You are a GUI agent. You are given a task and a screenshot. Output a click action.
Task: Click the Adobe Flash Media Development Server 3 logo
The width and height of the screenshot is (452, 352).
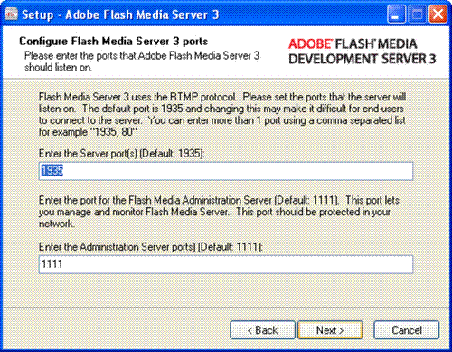click(362, 52)
